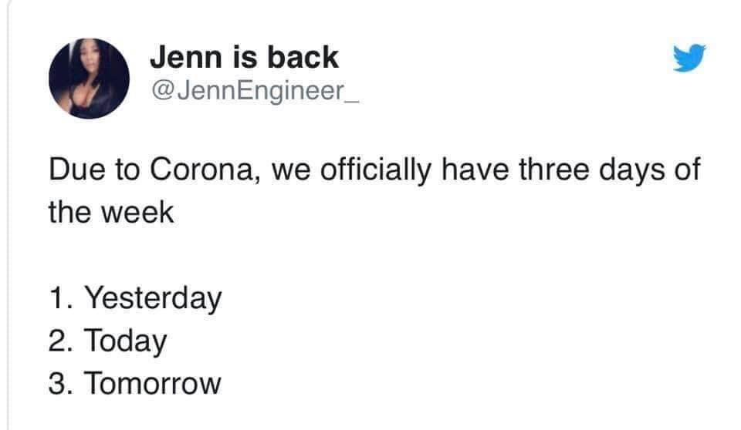Open Jenn's circular profile picture
The height and width of the screenshot is (430, 741).
[x=89, y=79]
